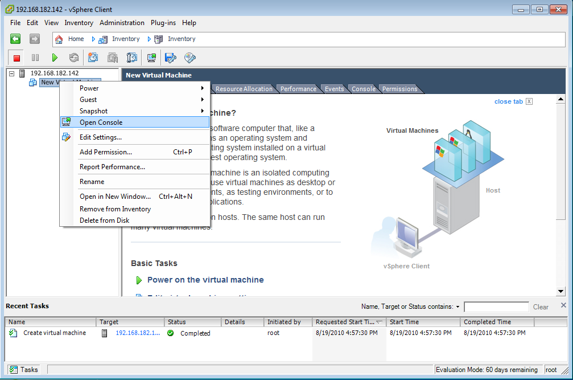The height and width of the screenshot is (380, 573).
Task: Click the Clear filter button
Action: pos(541,307)
